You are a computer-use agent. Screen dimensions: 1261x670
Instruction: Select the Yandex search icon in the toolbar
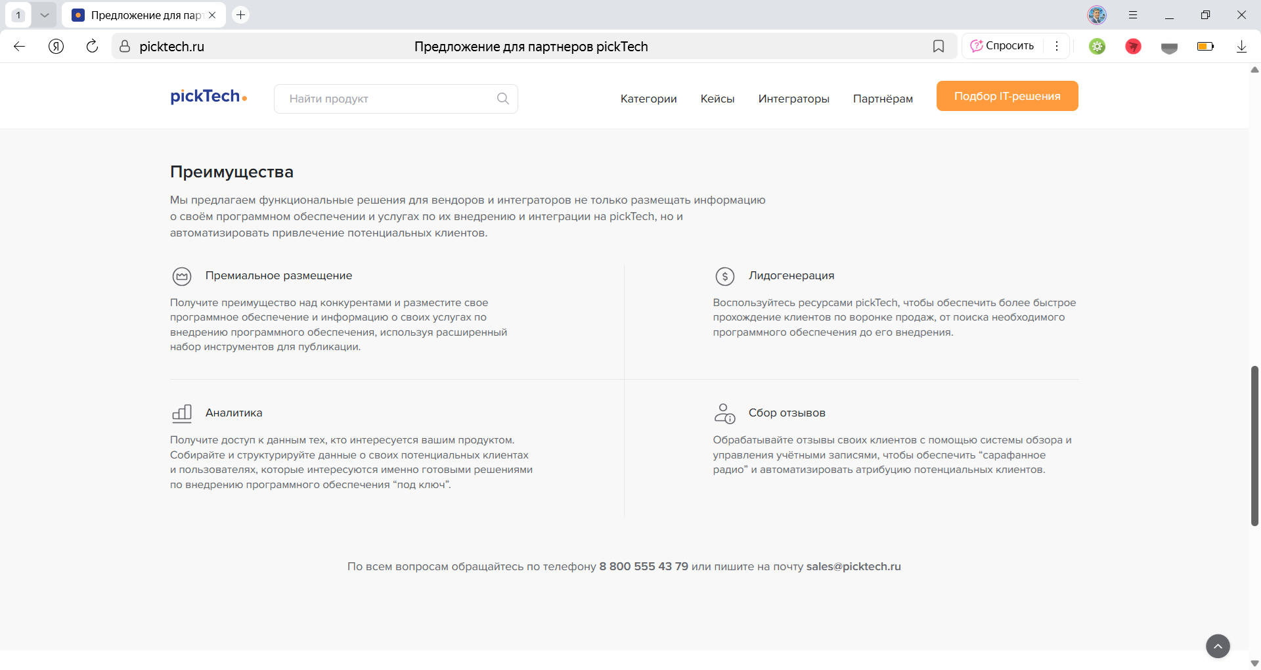56,46
